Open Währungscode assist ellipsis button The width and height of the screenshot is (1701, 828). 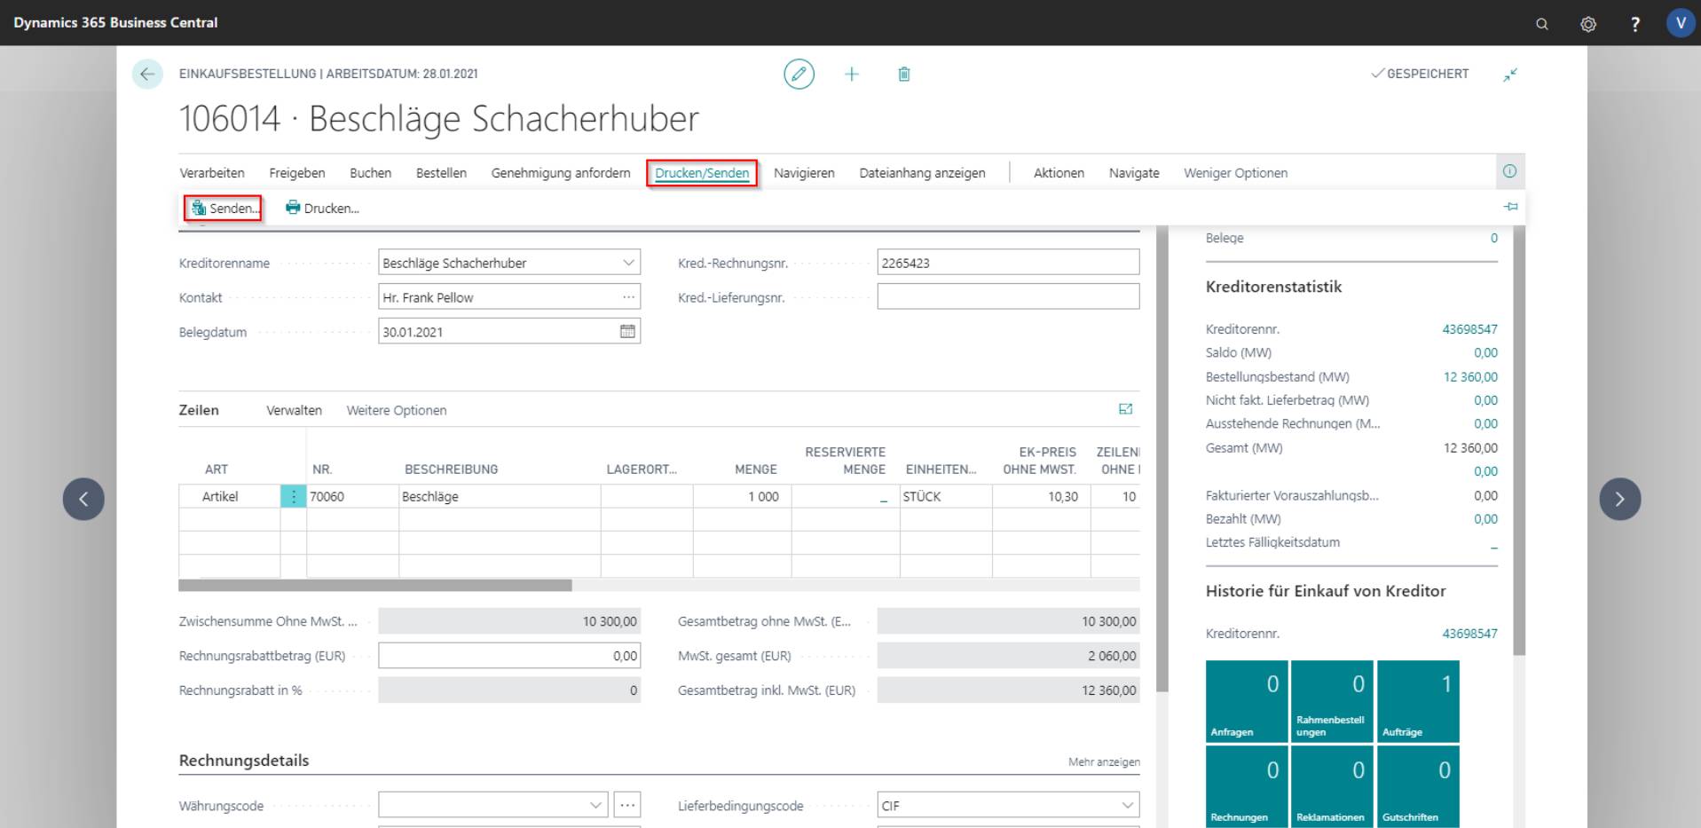[627, 805]
